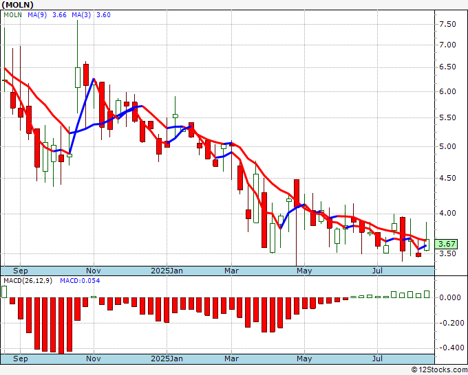The width and height of the screenshot is (468, 375).
Task: Click the 6.00 price axis label
Action: click(448, 92)
